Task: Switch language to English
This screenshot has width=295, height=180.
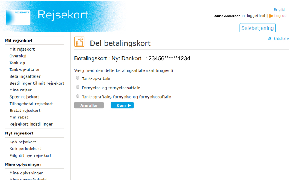Action: [280, 10]
